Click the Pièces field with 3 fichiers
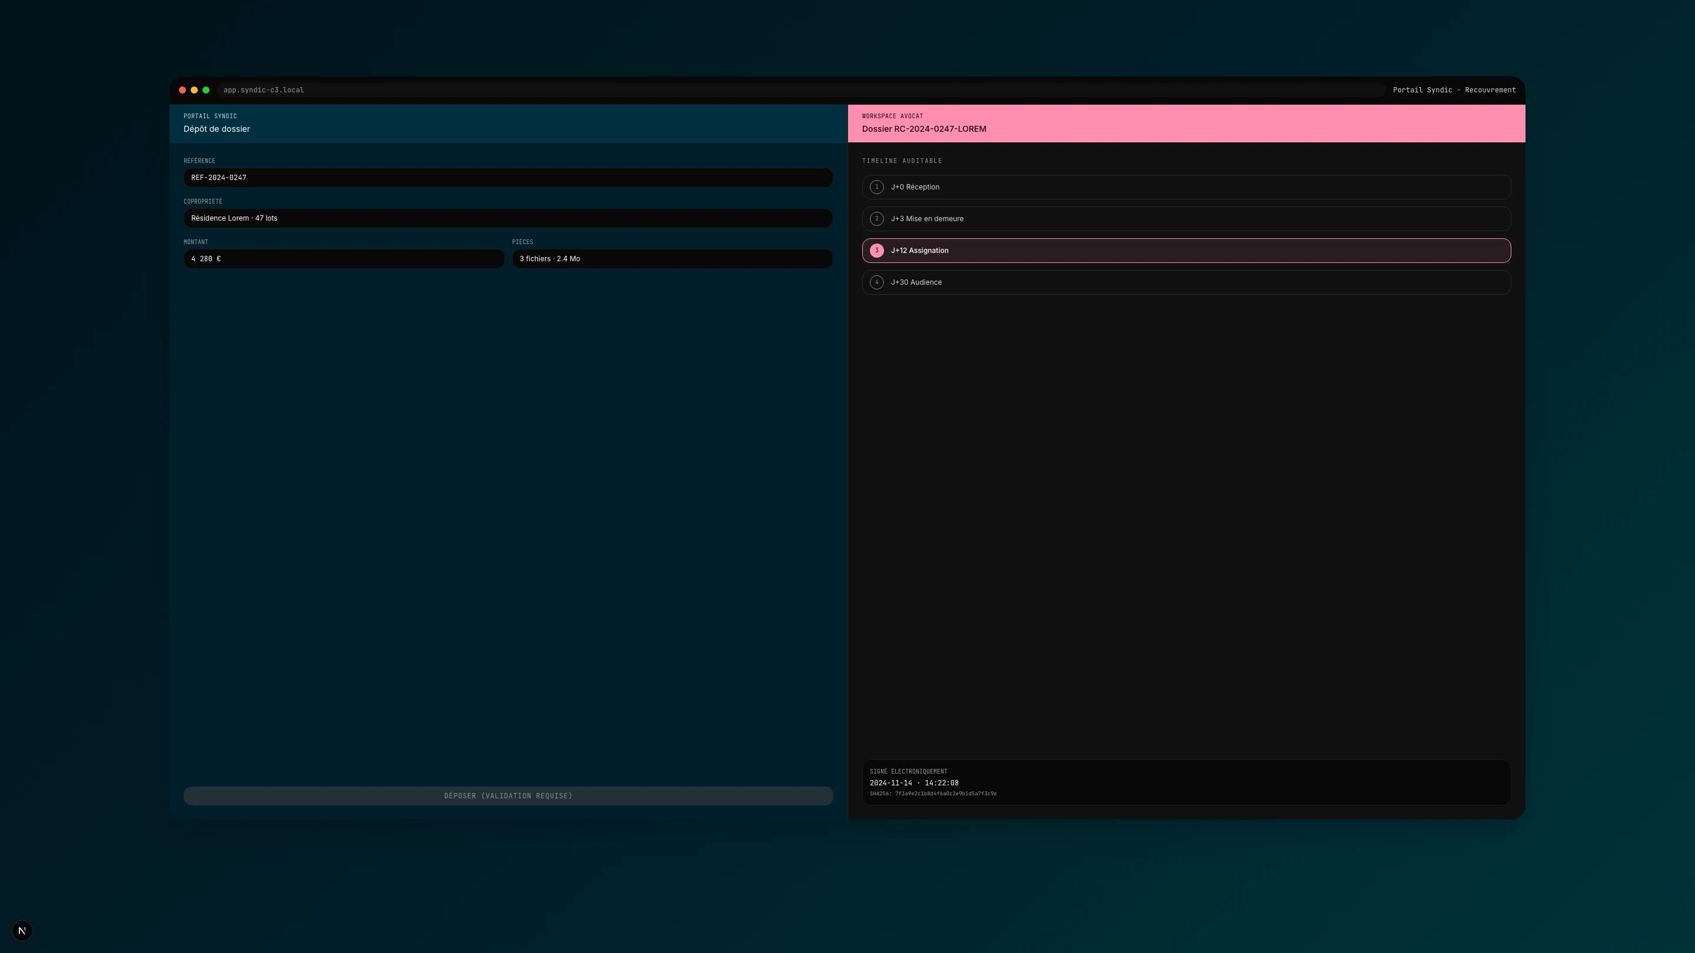The height and width of the screenshot is (953, 1695). click(x=673, y=258)
